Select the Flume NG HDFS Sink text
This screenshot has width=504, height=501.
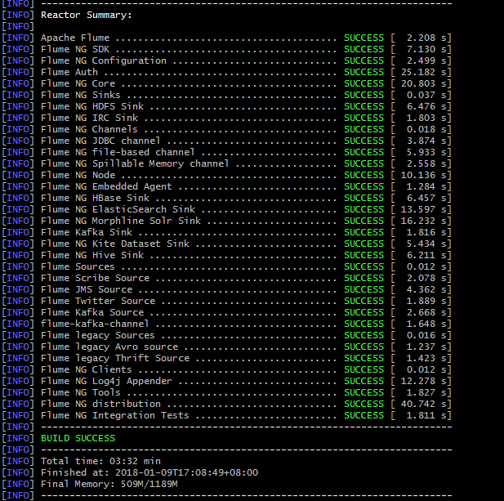click(91, 106)
